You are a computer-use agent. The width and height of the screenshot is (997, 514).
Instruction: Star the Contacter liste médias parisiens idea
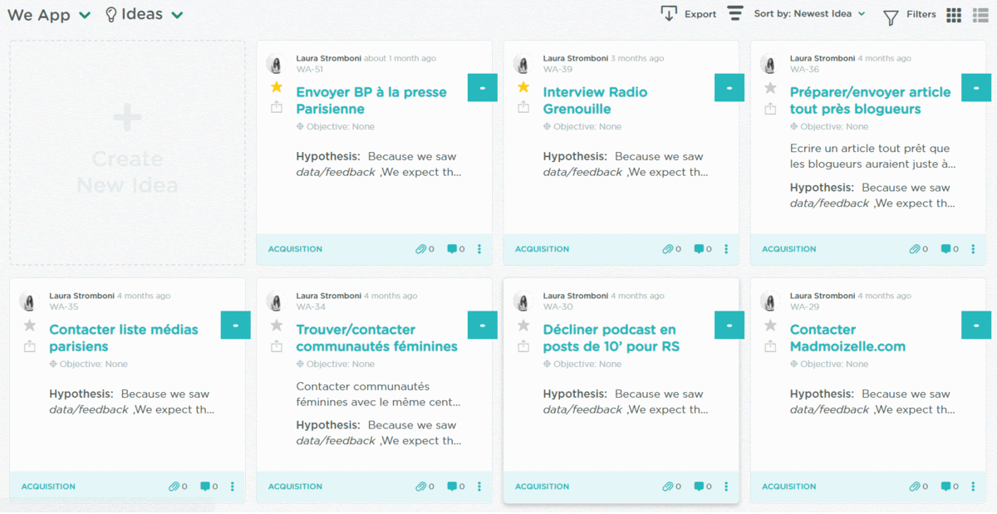[x=30, y=325]
